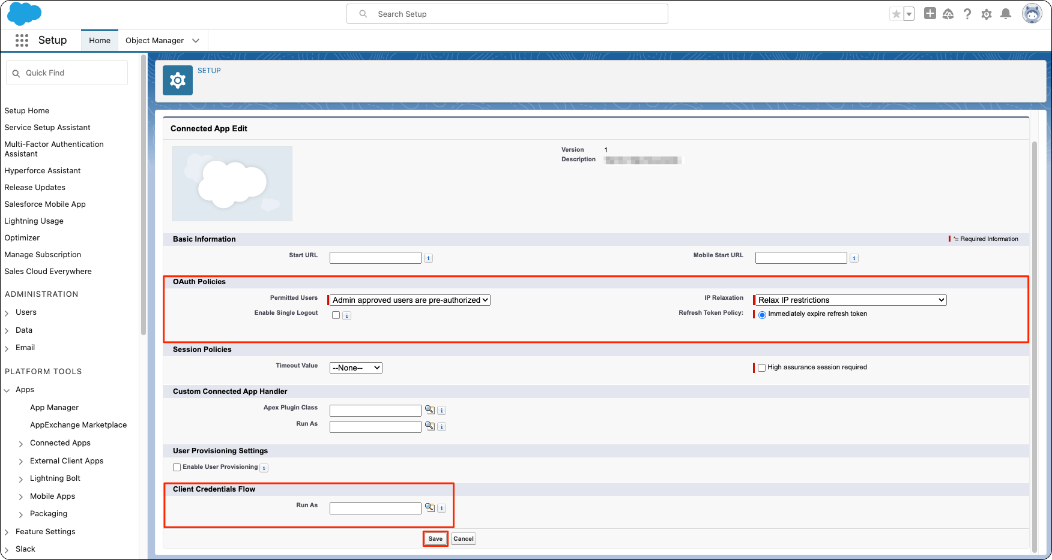This screenshot has width=1052, height=560.
Task: Open the global actions plus icon
Action: coord(930,13)
